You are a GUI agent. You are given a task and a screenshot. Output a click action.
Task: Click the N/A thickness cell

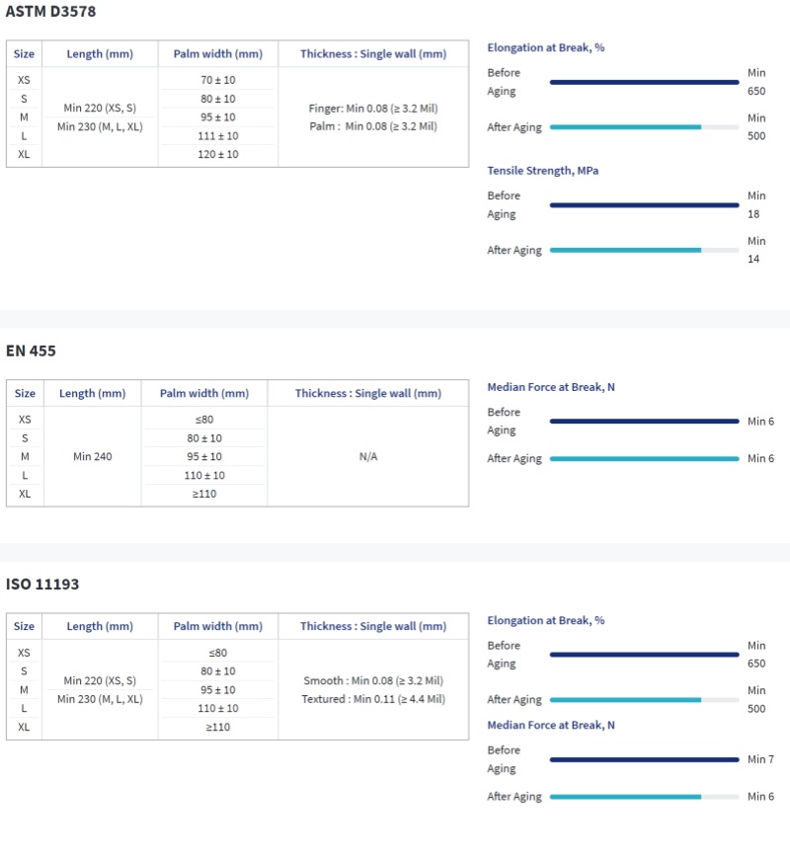(x=368, y=457)
